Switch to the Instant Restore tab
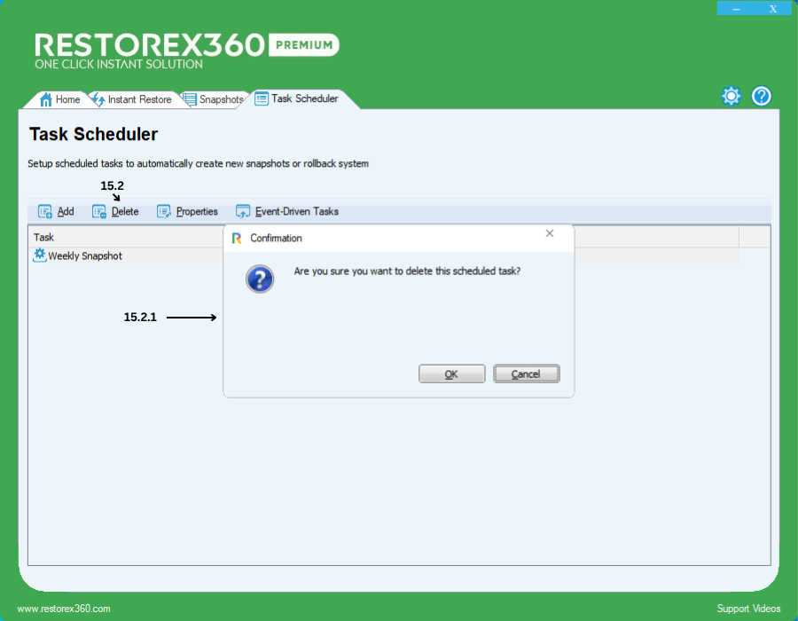798x621 pixels. (132, 99)
